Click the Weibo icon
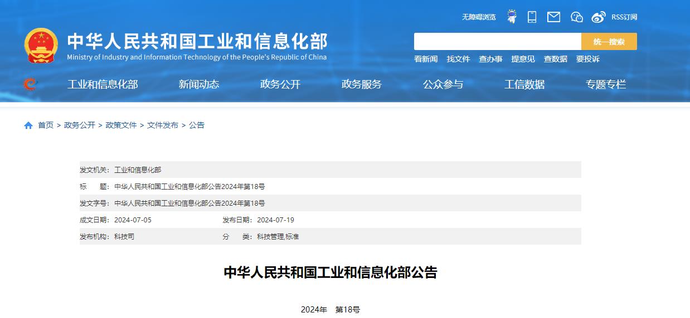Screen dimensions: 690x318 click(599, 17)
